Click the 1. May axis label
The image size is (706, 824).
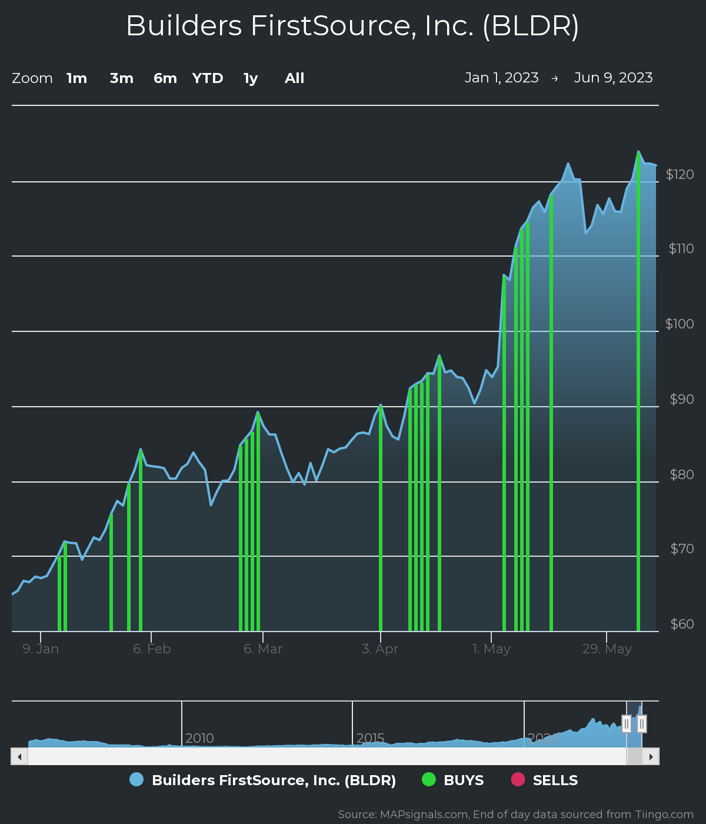coord(491,649)
